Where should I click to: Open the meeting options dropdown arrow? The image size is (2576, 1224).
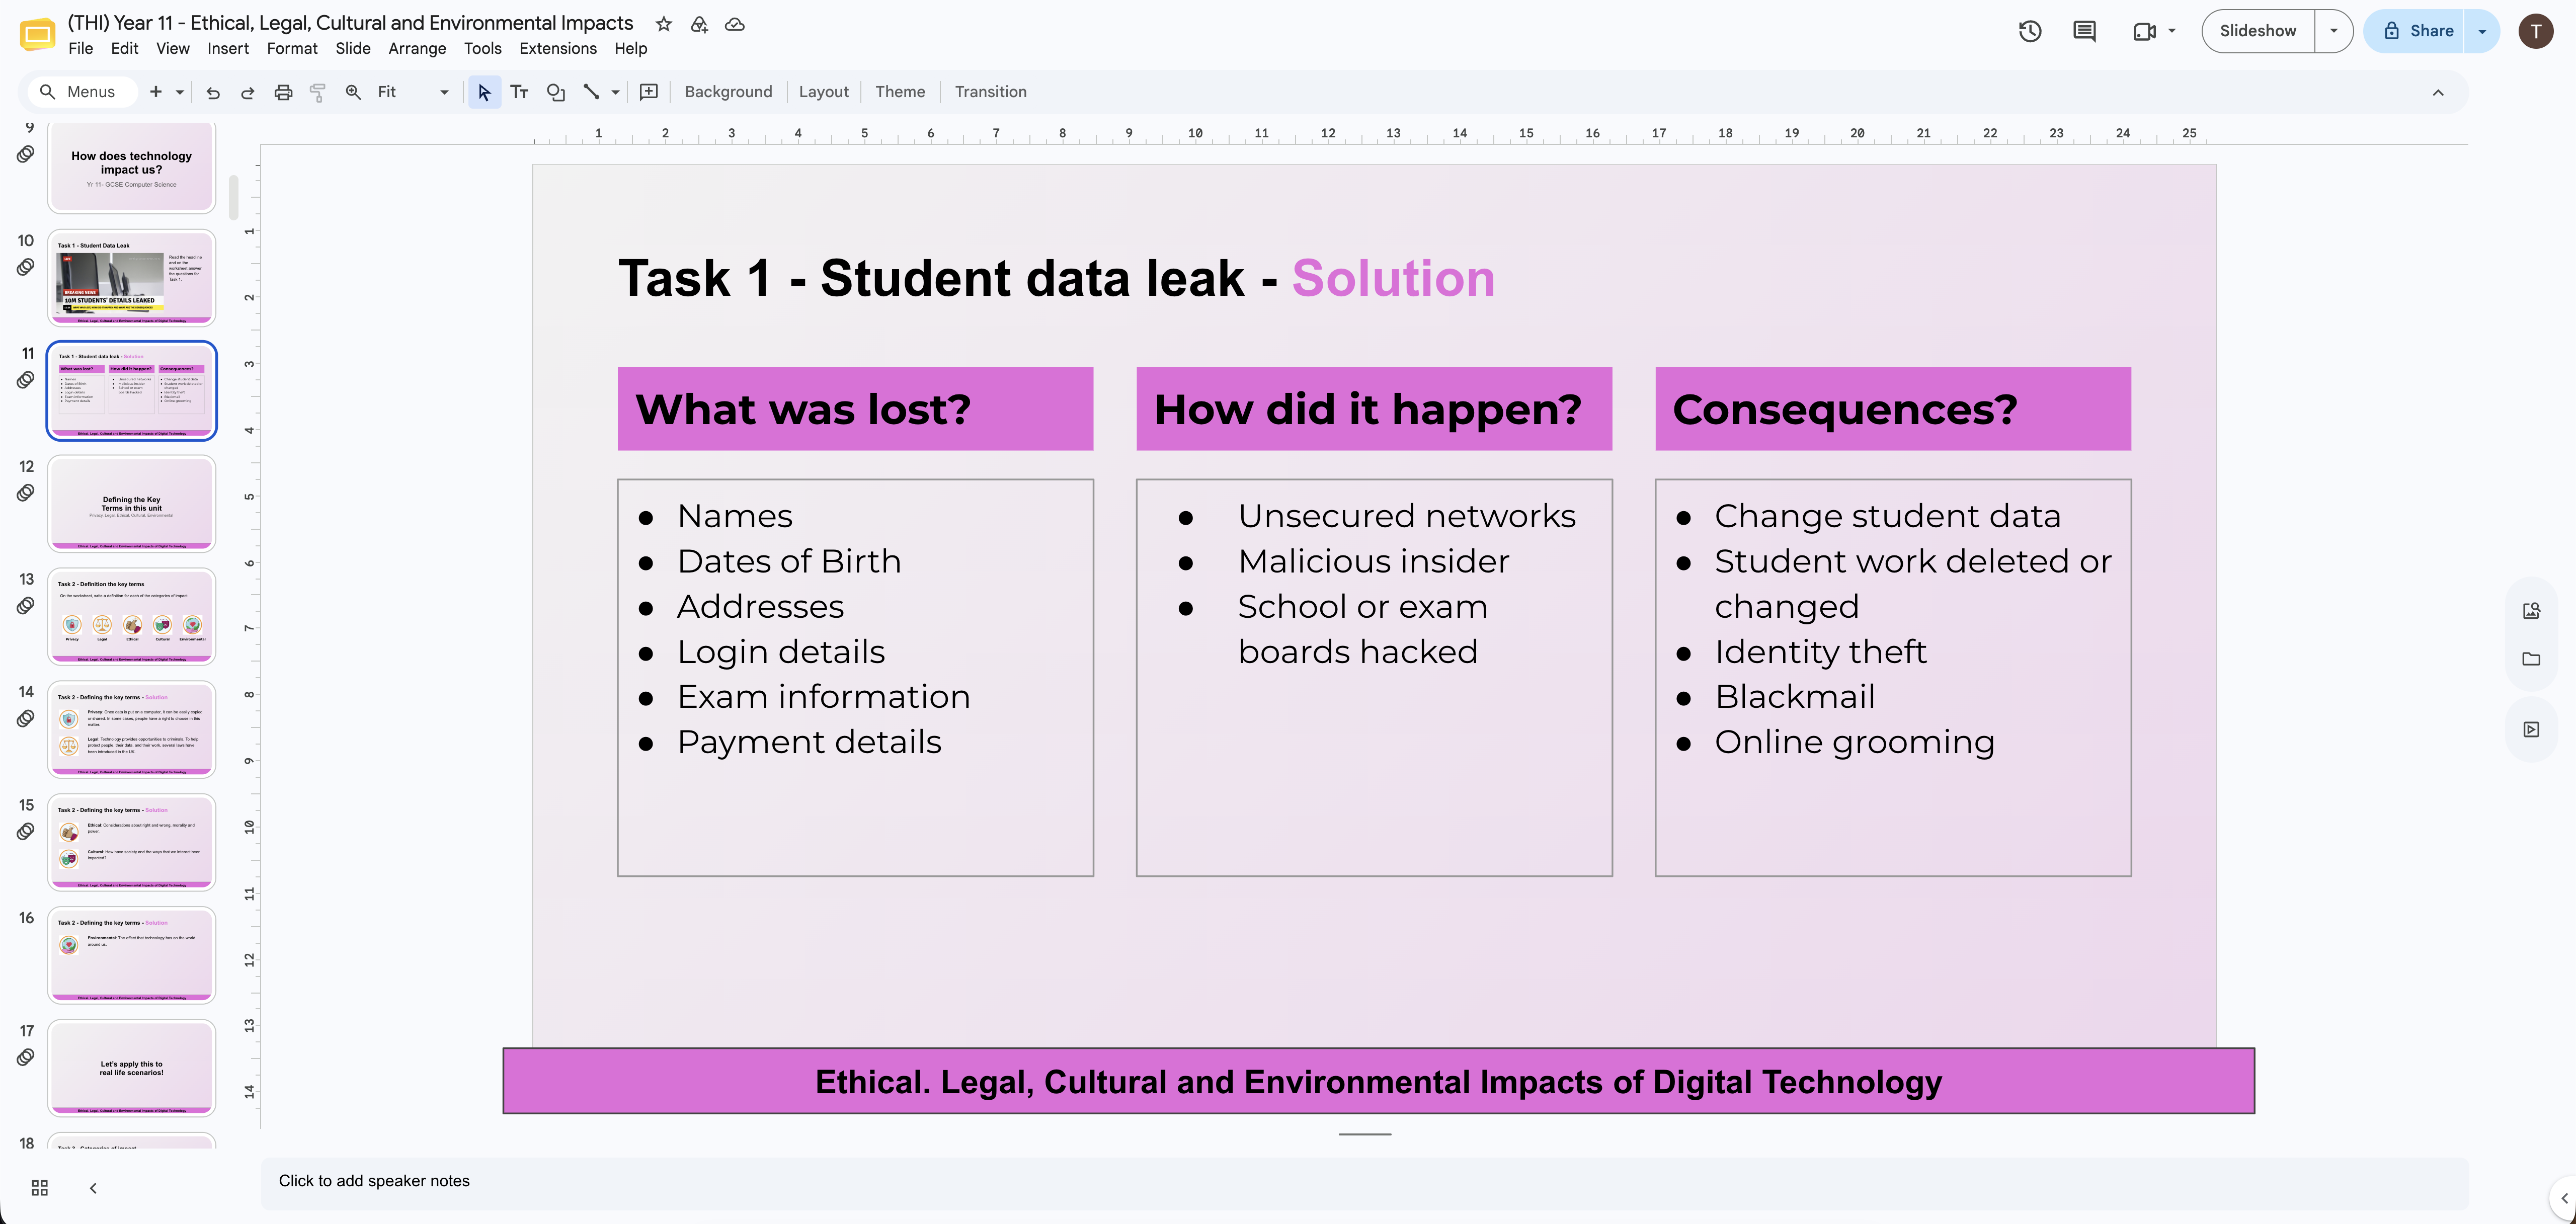point(2171,31)
